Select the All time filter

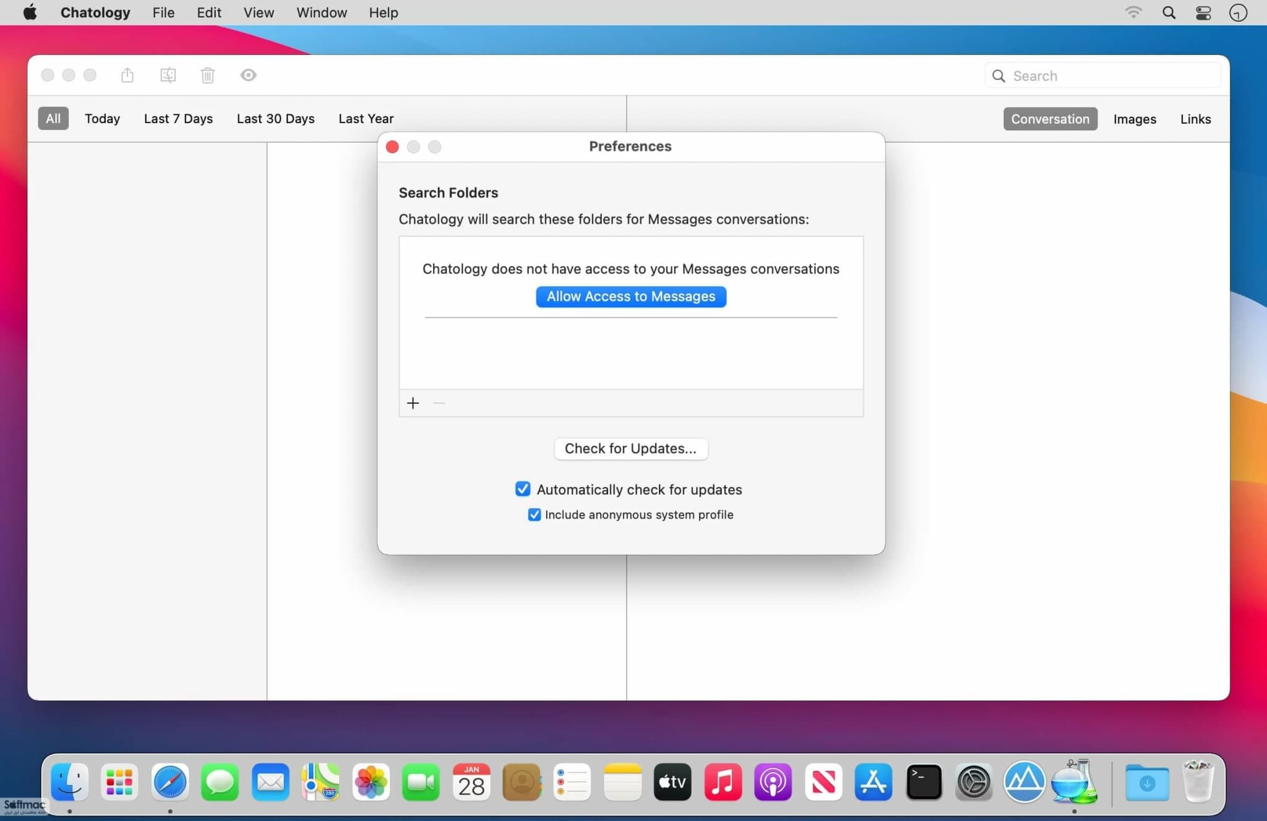(x=53, y=119)
